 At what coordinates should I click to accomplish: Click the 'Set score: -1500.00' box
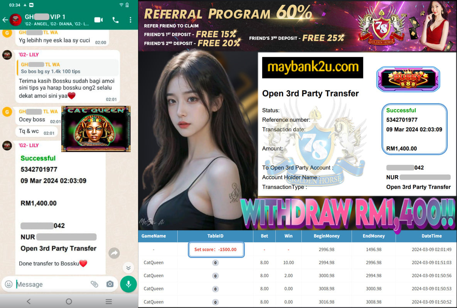point(216,249)
